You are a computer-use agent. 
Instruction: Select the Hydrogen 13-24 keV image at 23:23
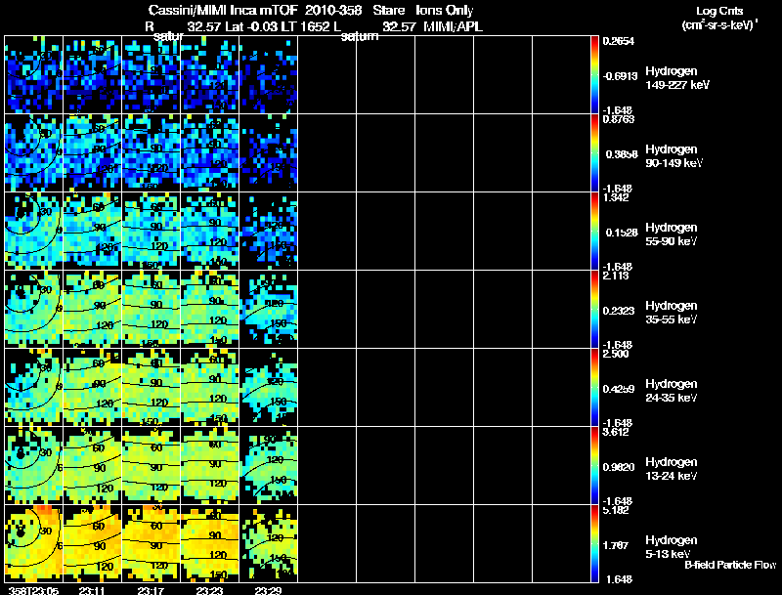click(210, 466)
